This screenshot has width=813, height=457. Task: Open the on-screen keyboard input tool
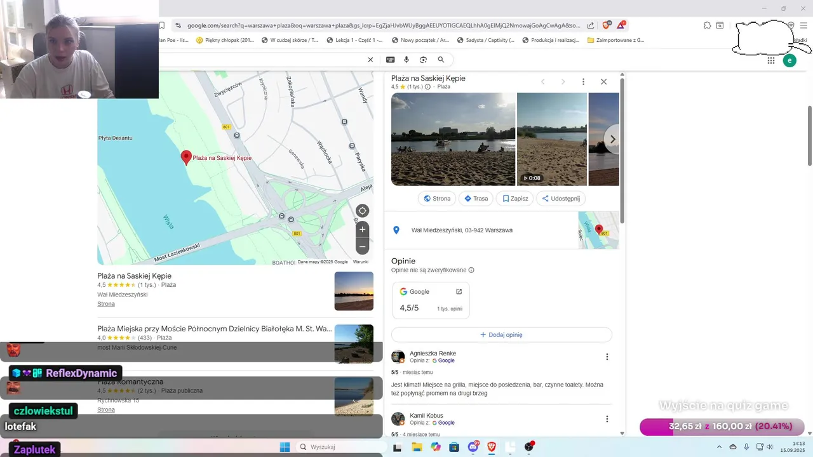click(x=391, y=60)
